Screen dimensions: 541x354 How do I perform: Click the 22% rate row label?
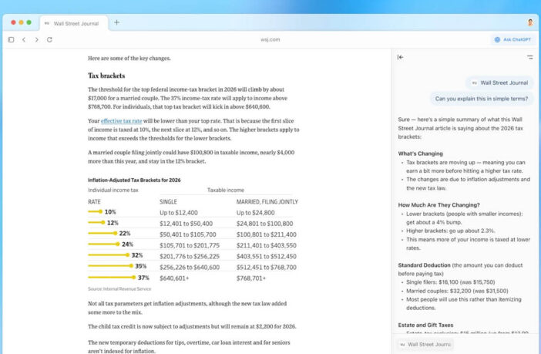(x=125, y=234)
